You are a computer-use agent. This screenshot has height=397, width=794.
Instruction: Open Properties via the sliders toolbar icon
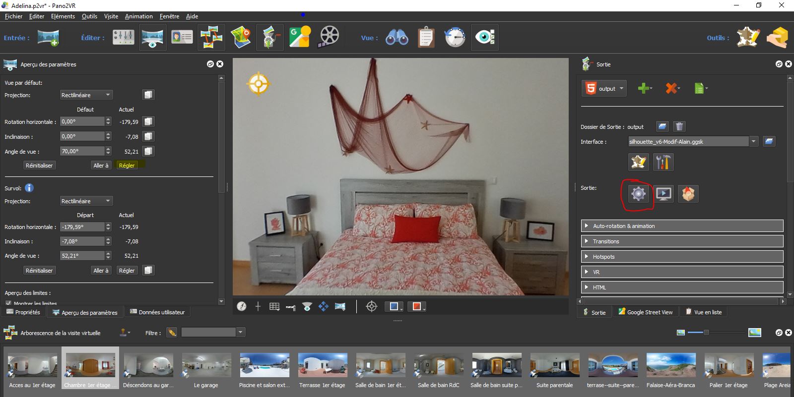(123, 37)
